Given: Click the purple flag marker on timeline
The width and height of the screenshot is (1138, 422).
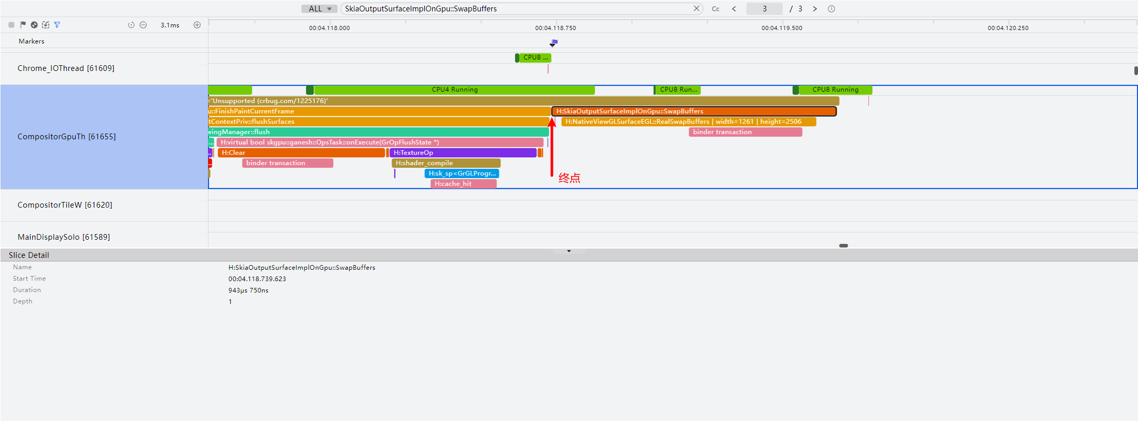Looking at the screenshot, I should (x=554, y=42).
